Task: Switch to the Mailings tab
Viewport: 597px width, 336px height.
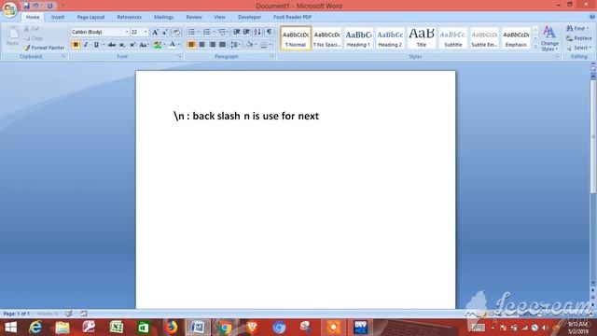Action: click(x=164, y=17)
